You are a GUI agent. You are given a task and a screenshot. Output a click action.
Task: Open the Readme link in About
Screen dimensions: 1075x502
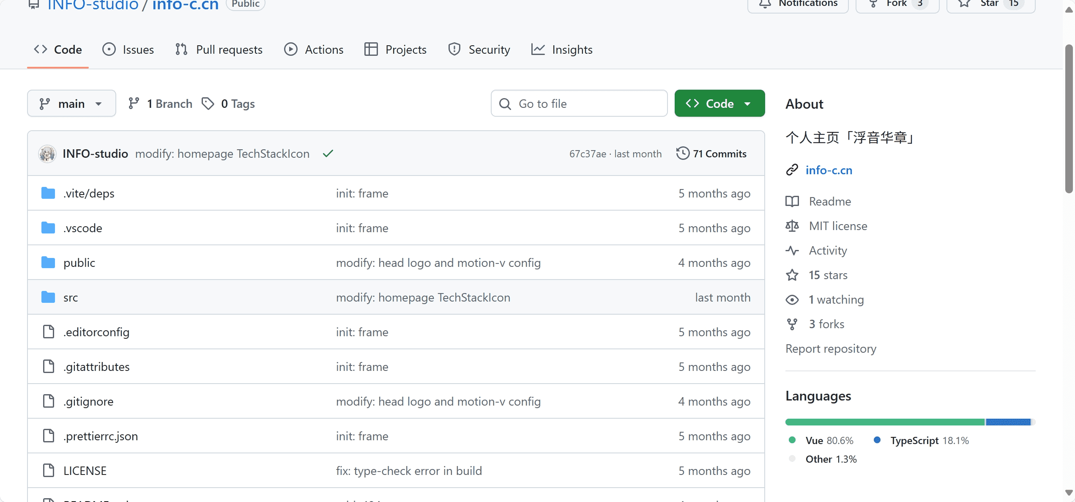tap(830, 201)
